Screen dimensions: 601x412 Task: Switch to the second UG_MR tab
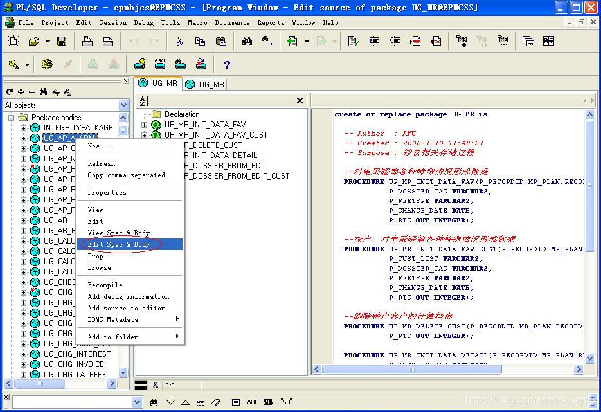tap(206, 84)
